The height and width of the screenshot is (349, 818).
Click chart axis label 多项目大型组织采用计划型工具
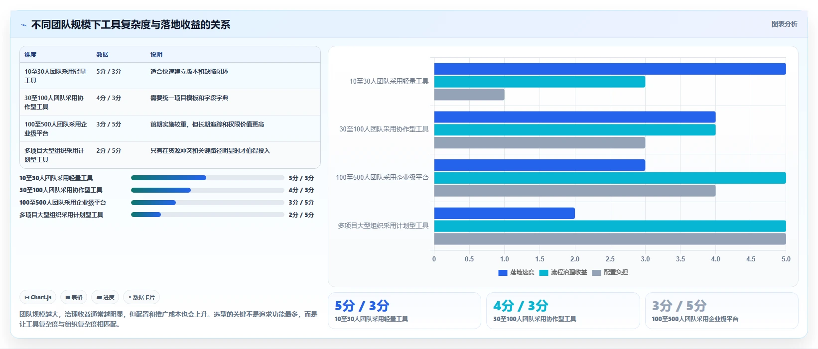383,226
